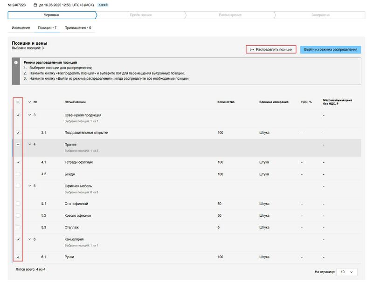This screenshot has width=373, height=282.
Task: Uncheck the Поздравительные открытки position checkbox
Action: click(18, 133)
